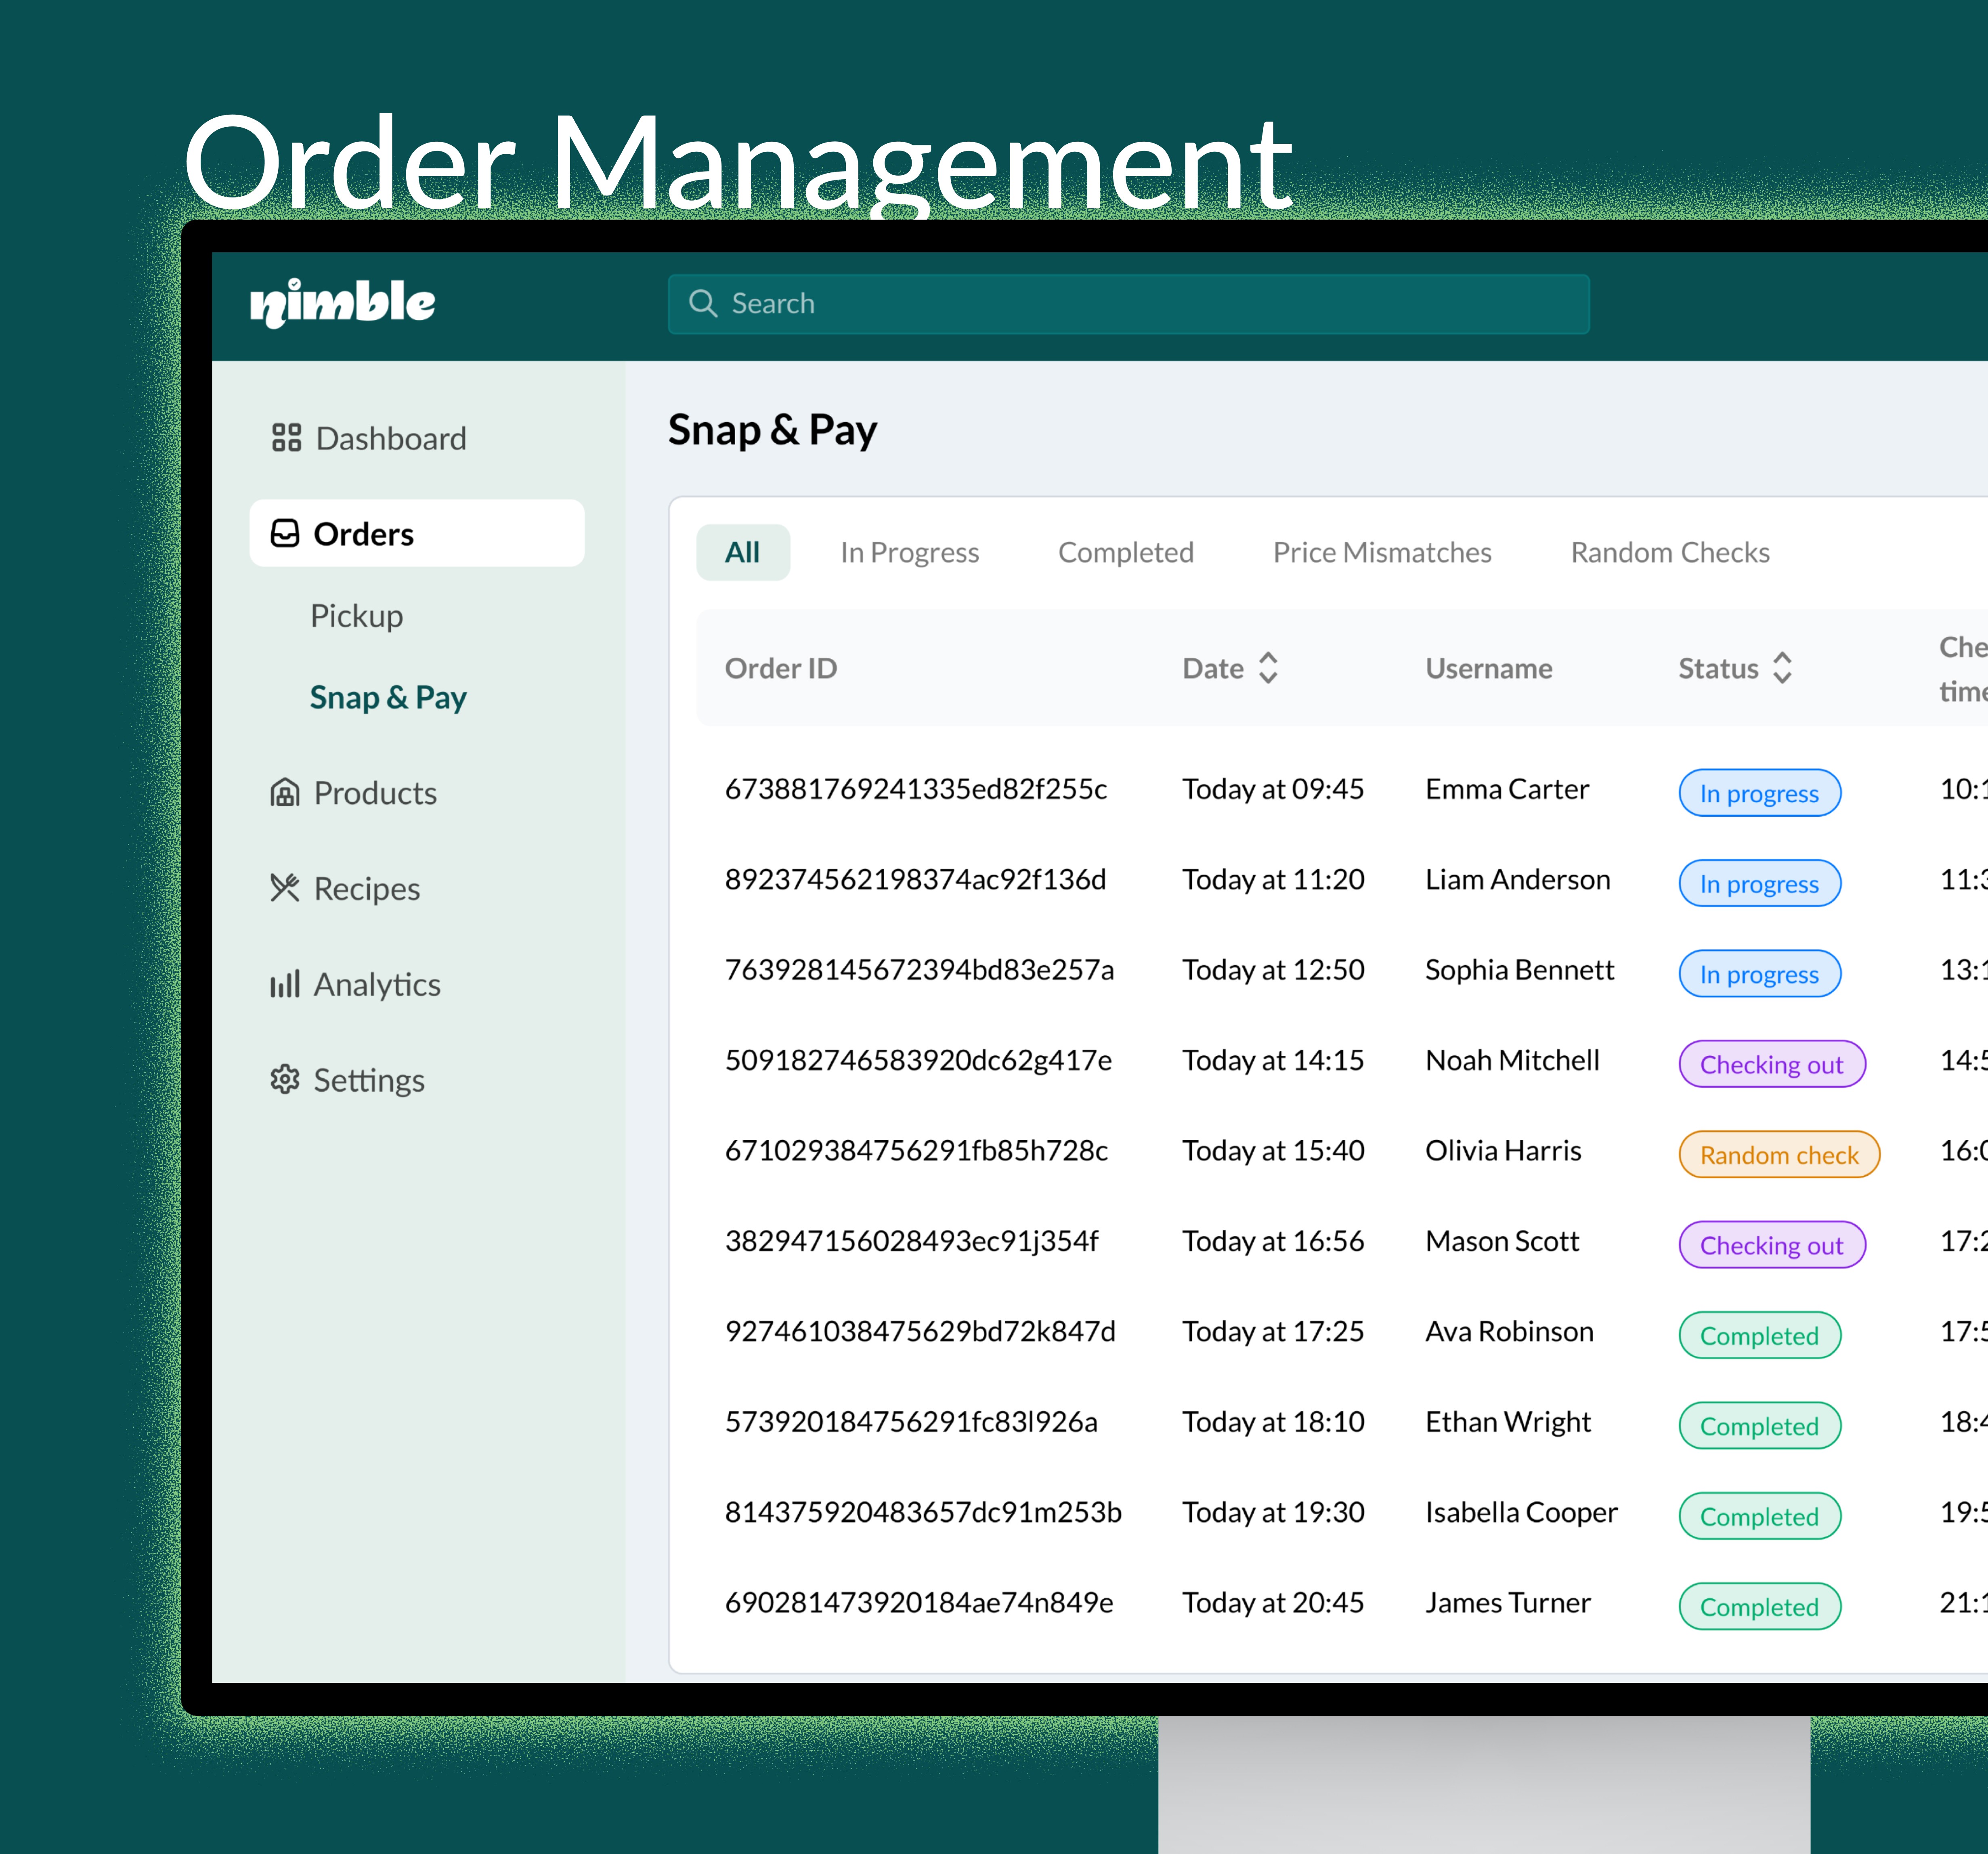Open the Price Mismatches tab

point(1381,552)
